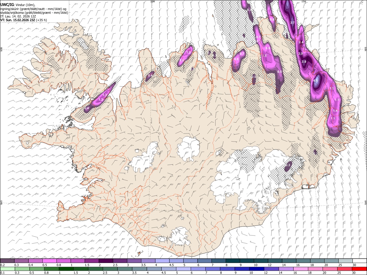Select the rain scale swatch between 16 and 18

click(301, 269)
